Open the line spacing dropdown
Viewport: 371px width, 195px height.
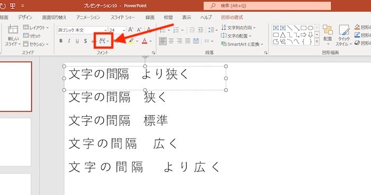213,30
